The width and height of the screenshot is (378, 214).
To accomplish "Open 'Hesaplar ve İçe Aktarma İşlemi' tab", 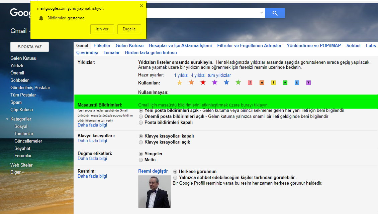I will pyautogui.click(x=180, y=45).
